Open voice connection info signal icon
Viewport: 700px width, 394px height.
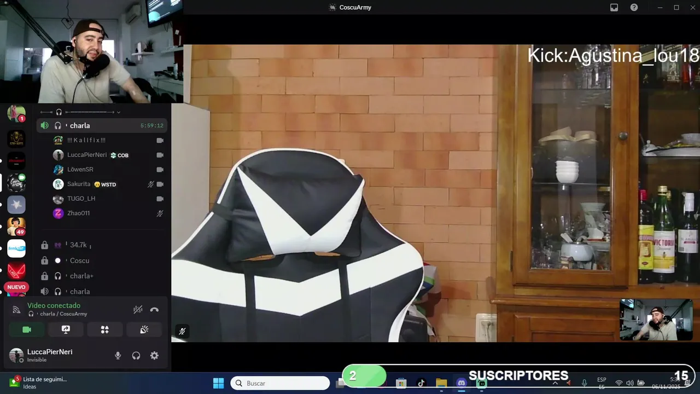click(x=16, y=310)
